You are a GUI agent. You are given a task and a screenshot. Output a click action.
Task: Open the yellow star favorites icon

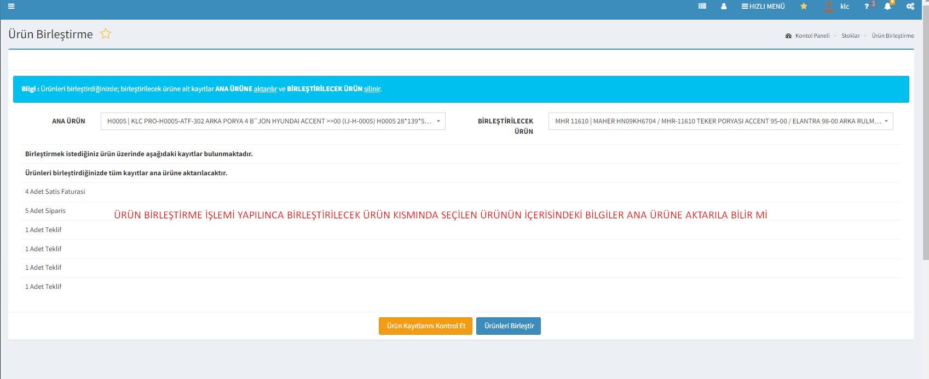tap(804, 7)
